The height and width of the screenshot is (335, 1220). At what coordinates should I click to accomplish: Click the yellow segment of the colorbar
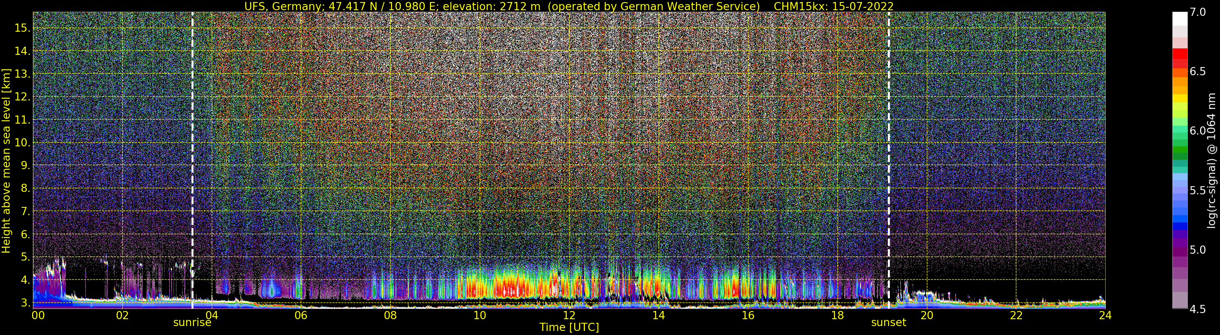pos(1180,98)
